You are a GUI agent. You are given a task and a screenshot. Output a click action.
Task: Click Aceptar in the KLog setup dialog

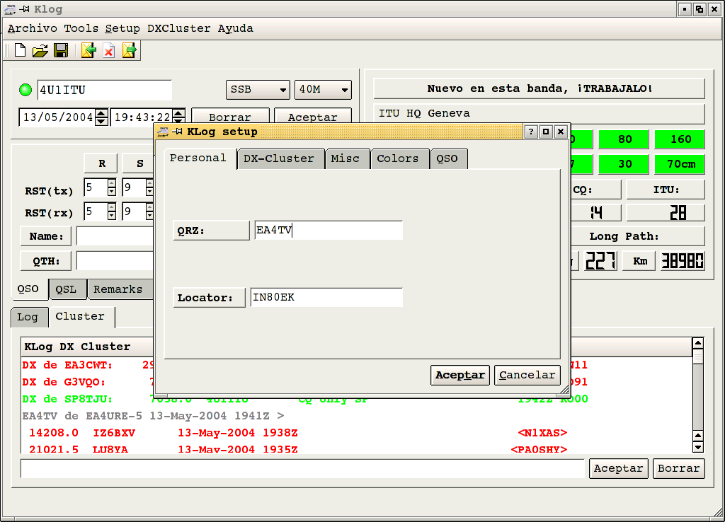click(460, 375)
